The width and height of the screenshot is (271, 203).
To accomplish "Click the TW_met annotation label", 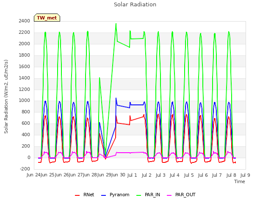I will 47,18.
